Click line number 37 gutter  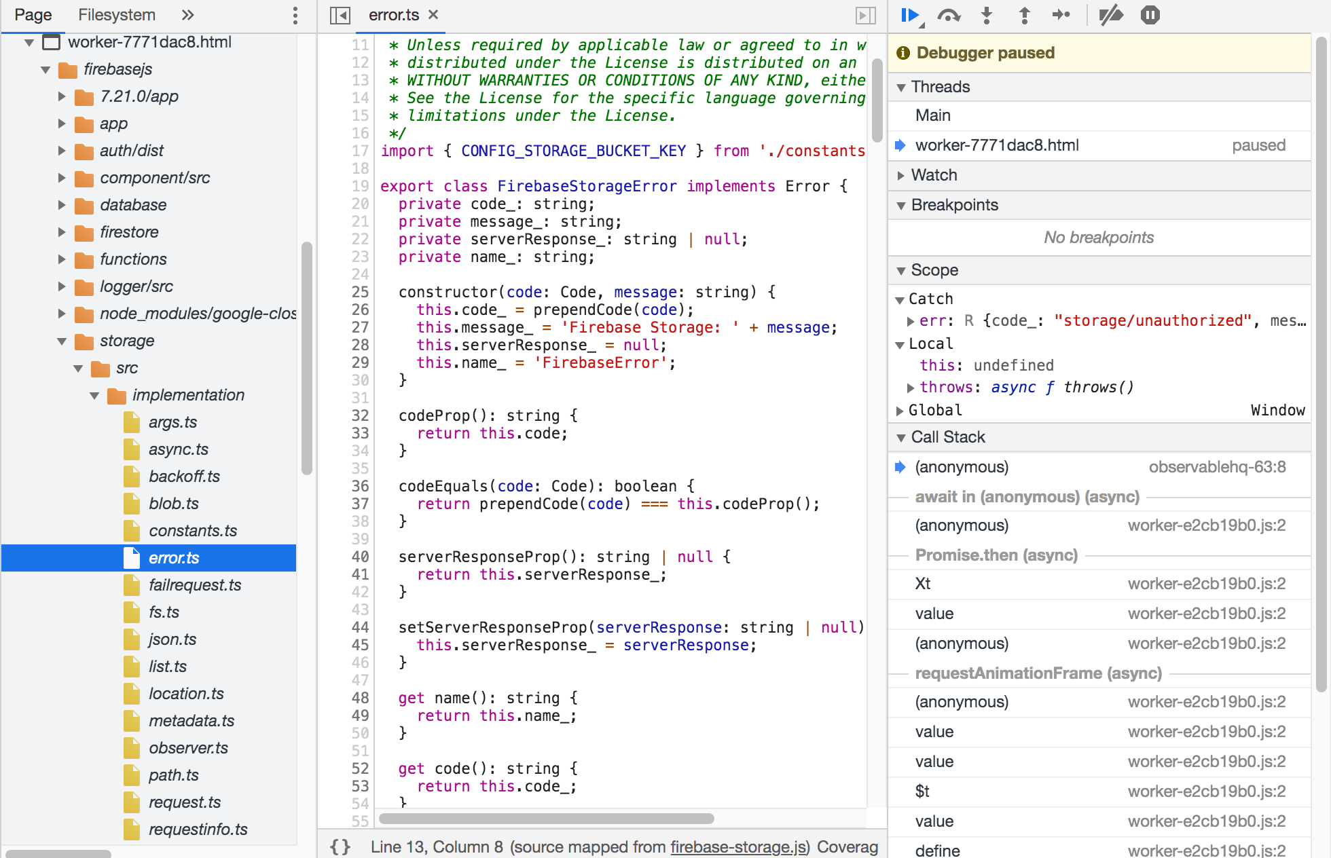(360, 504)
